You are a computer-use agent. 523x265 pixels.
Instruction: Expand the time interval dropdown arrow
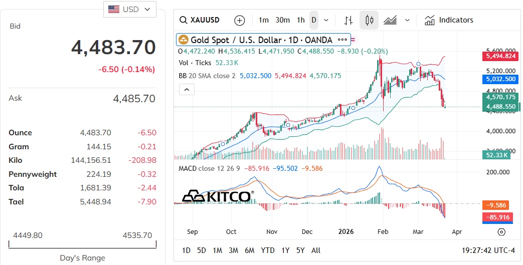point(326,21)
